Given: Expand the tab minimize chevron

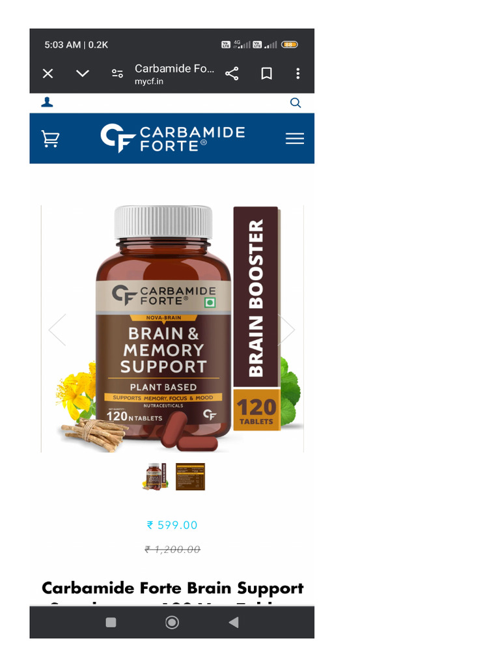Looking at the screenshot, I should click(x=83, y=74).
